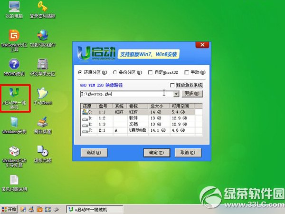Click the 开始 start button
The width and height of the screenshot is (285, 214).
coord(9,209)
